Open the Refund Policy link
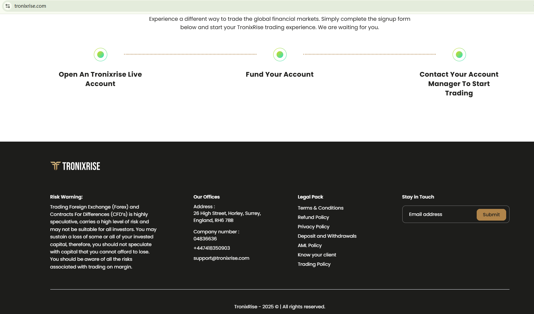 click(x=313, y=217)
